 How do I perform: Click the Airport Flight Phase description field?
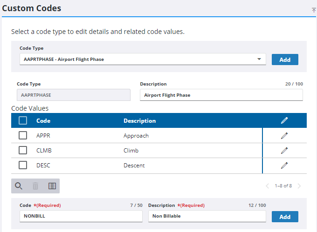[221, 95]
